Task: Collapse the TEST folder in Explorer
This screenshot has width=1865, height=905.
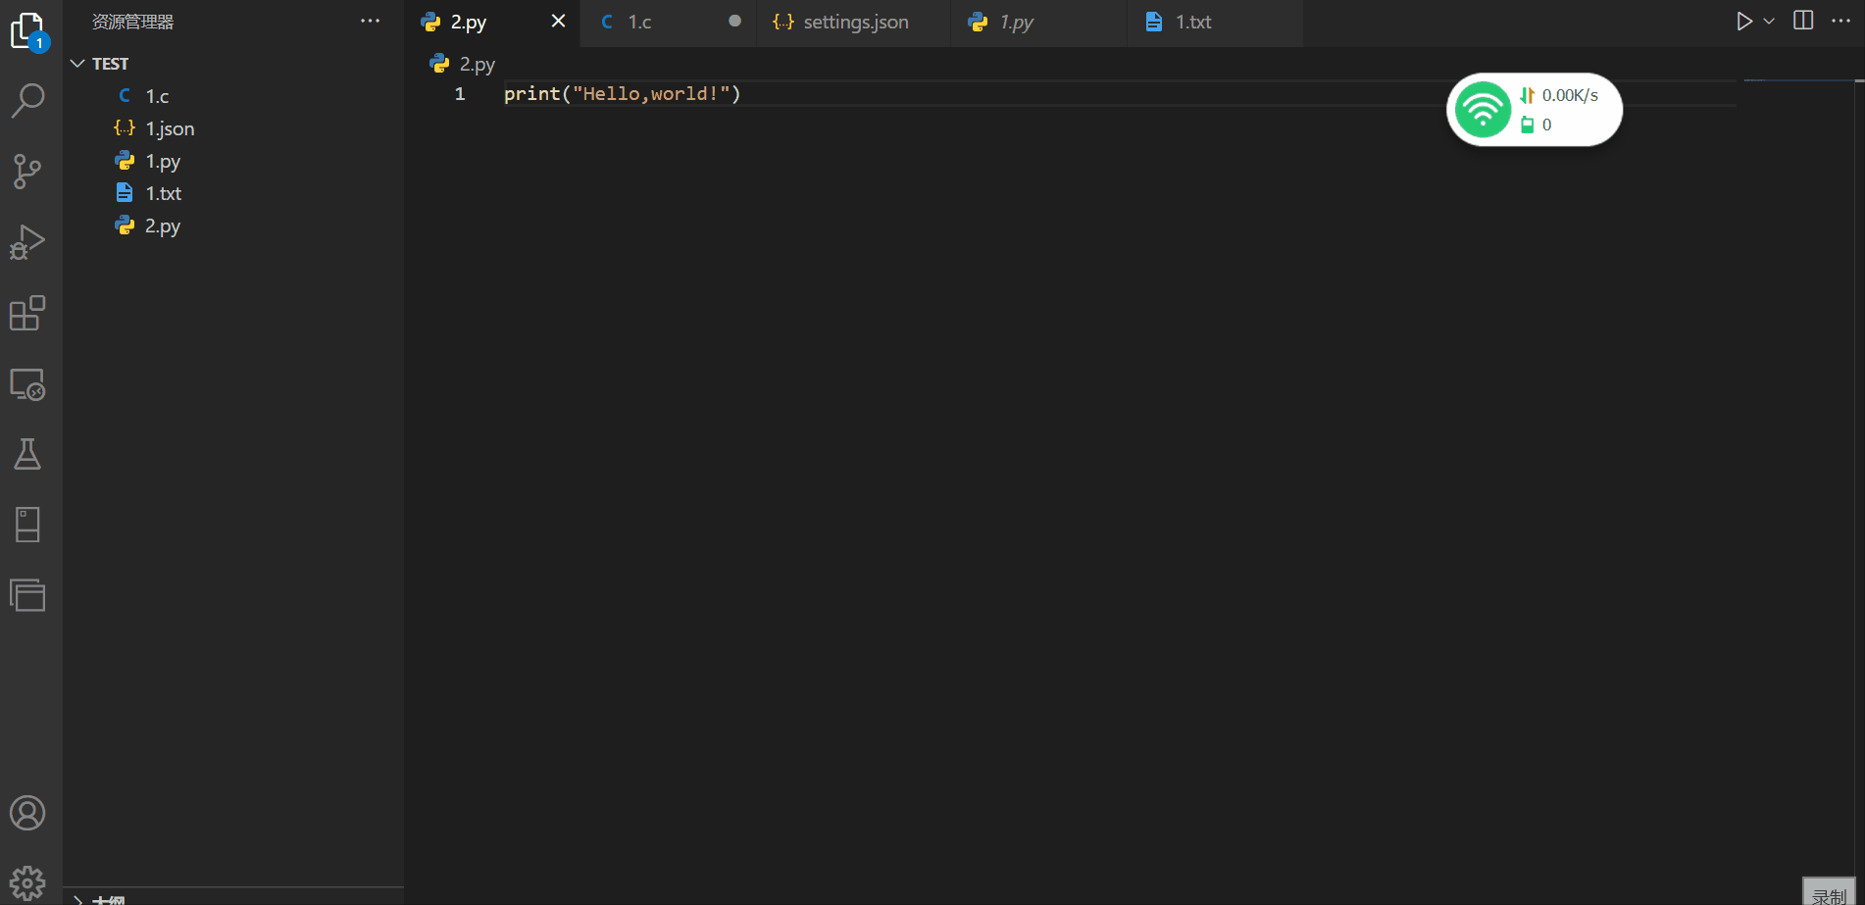Action: [77, 63]
